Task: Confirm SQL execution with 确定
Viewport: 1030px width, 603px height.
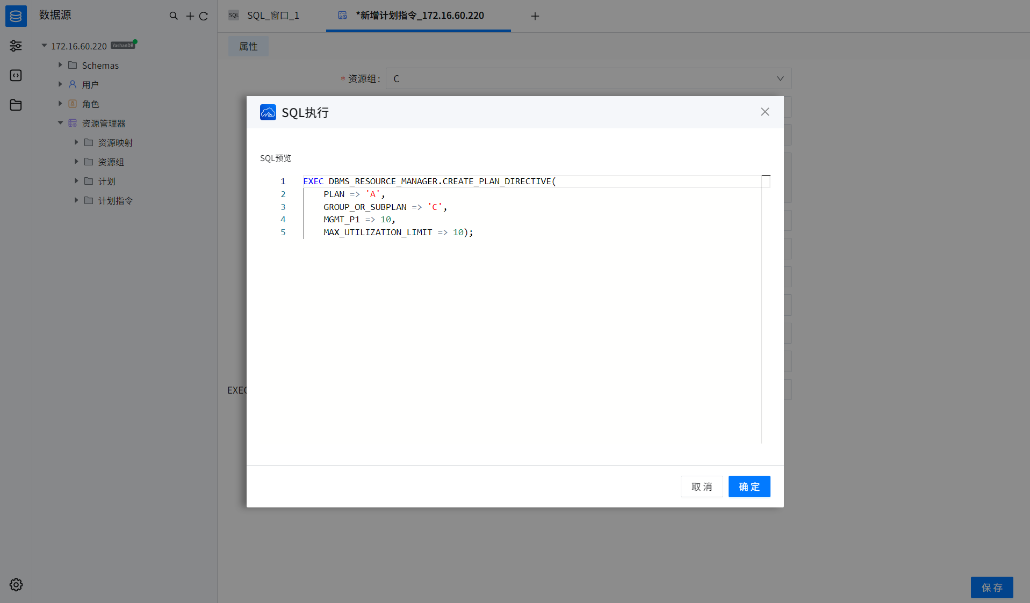Action: [x=749, y=486]
